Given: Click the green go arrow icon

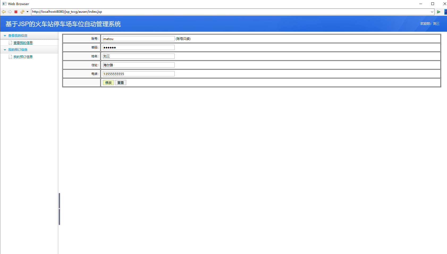Looking at the screenshot, I should click(439, 12).
